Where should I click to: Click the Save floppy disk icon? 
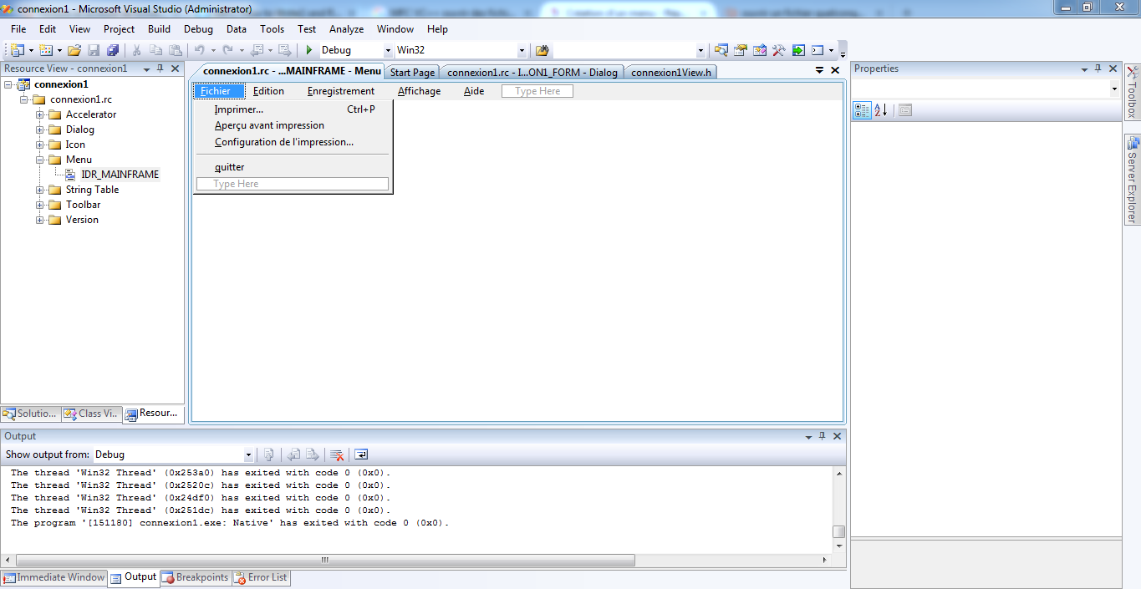[x=94, y=50]
